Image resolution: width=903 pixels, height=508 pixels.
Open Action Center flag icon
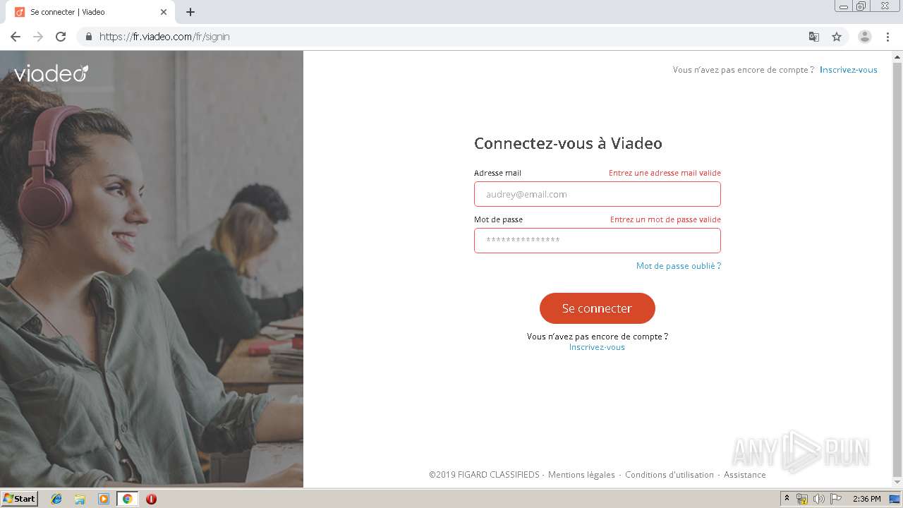pyautogui.click(x=836, y=499)
